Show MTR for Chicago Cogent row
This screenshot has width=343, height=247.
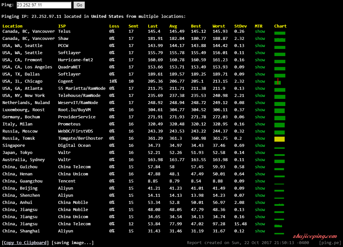[x=260, y=81]
